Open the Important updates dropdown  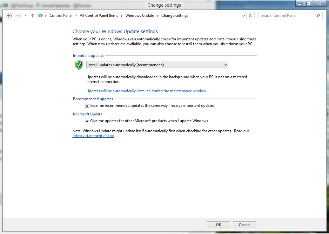pos(157,65)
